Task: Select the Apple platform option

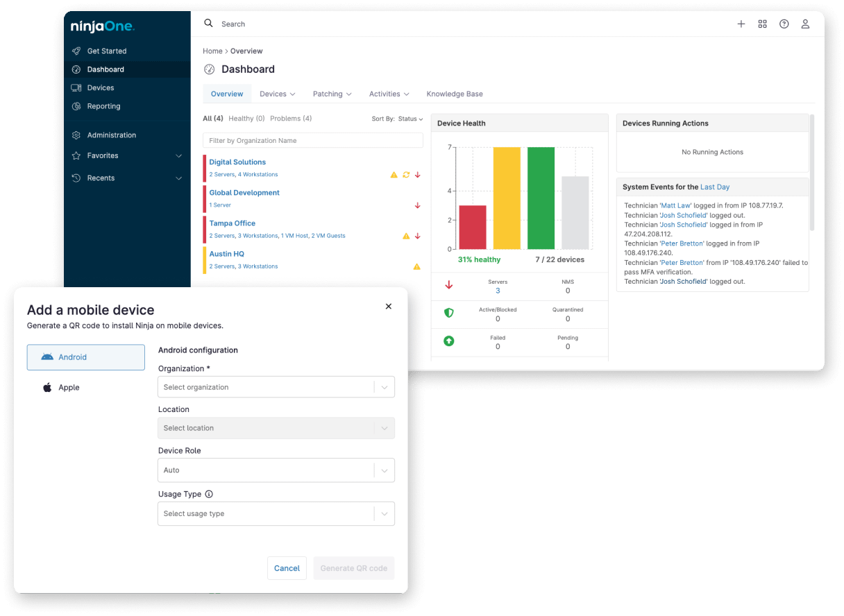Action: coord(67,387)
